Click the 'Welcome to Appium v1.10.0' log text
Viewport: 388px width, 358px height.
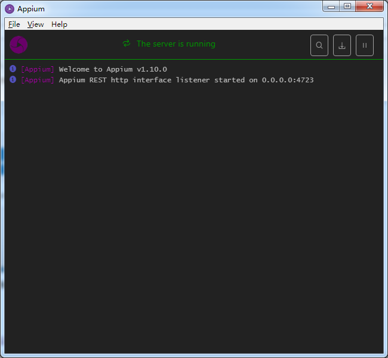click(x=113, y=69)
